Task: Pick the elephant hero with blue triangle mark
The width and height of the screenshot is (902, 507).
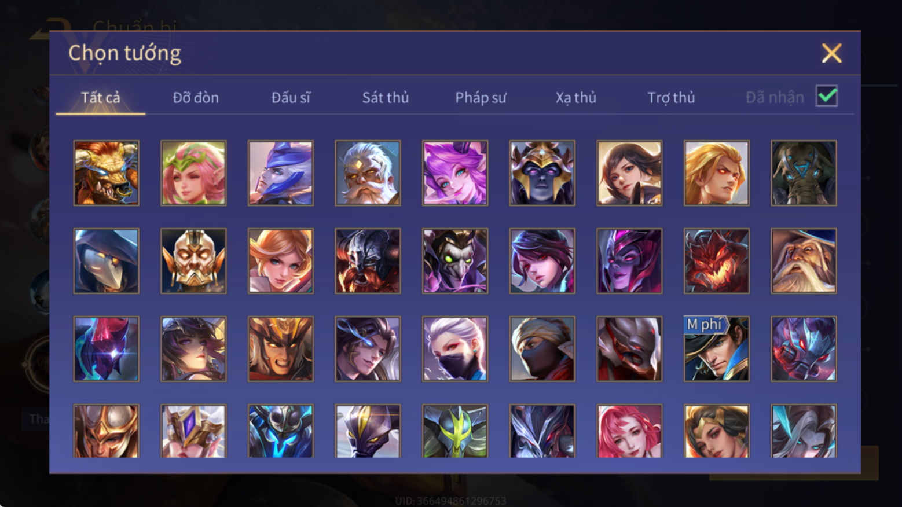Action: pyautogui.click(x=804, y=173)
